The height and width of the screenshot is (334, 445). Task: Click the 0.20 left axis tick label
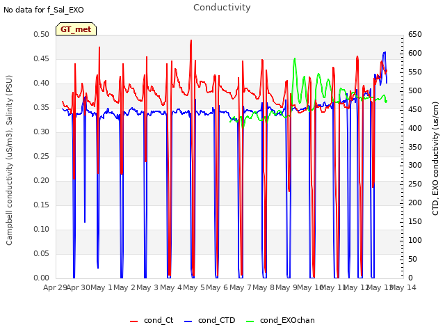(42, 181)
